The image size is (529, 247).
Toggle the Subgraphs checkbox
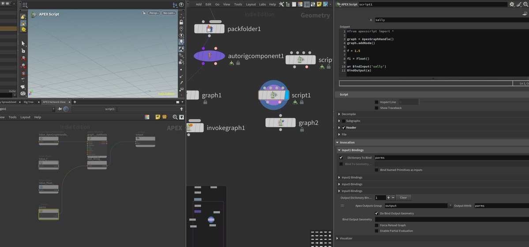click(344, 121)
